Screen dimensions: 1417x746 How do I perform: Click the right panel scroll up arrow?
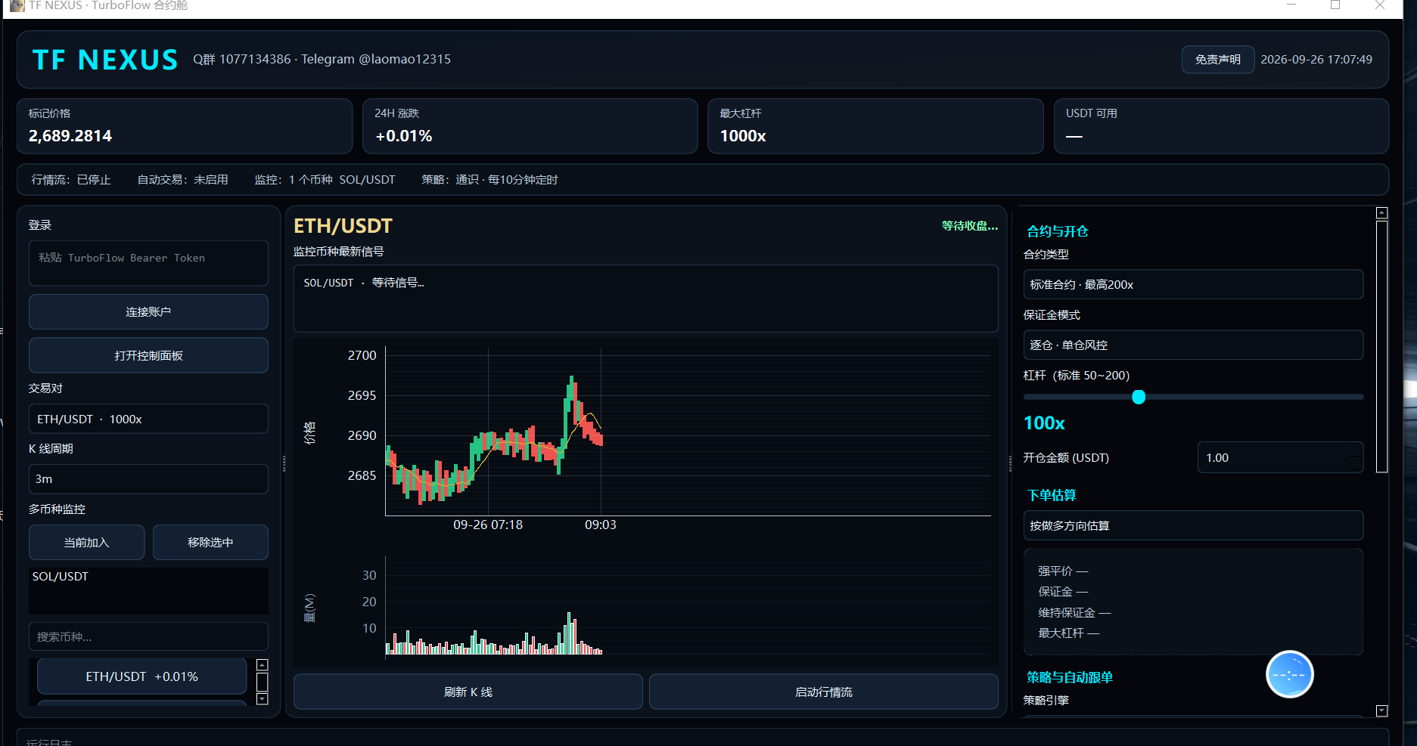[1381, 213]
